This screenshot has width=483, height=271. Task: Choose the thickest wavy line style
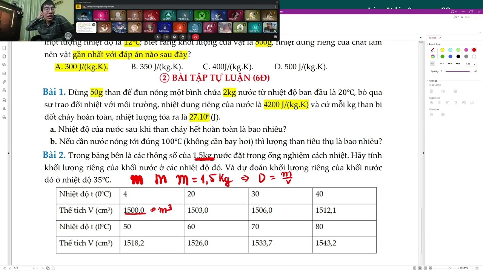[458, 64]
